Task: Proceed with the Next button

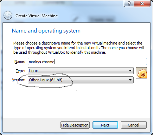Action: click(x=105, y=125)
